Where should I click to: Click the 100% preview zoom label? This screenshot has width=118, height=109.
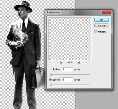click(70, 62)
